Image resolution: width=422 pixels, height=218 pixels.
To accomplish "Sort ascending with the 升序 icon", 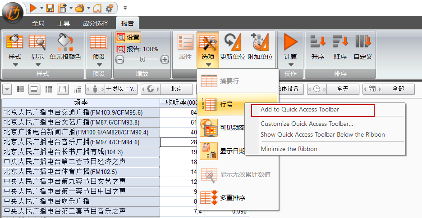I will [318, 42].
